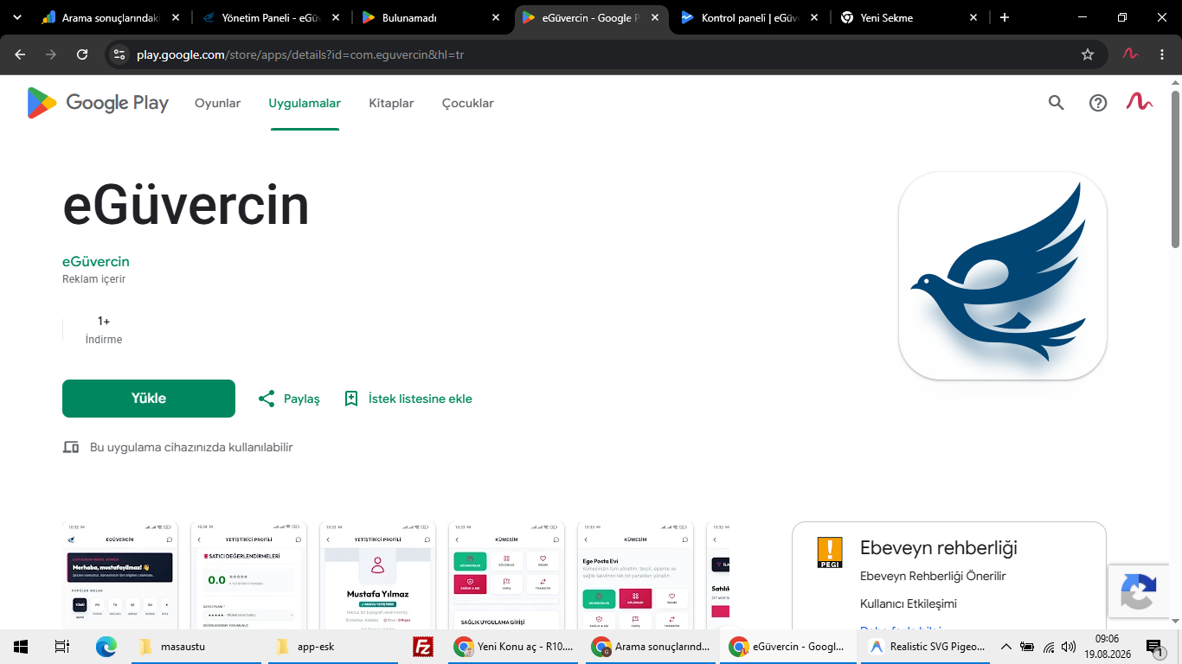Click the address bar URL field

597,54
